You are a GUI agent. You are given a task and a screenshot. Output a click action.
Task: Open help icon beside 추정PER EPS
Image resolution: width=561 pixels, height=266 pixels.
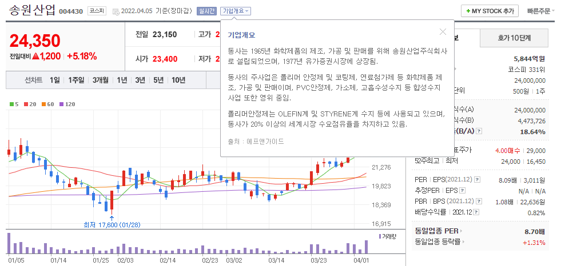point(463,190)
